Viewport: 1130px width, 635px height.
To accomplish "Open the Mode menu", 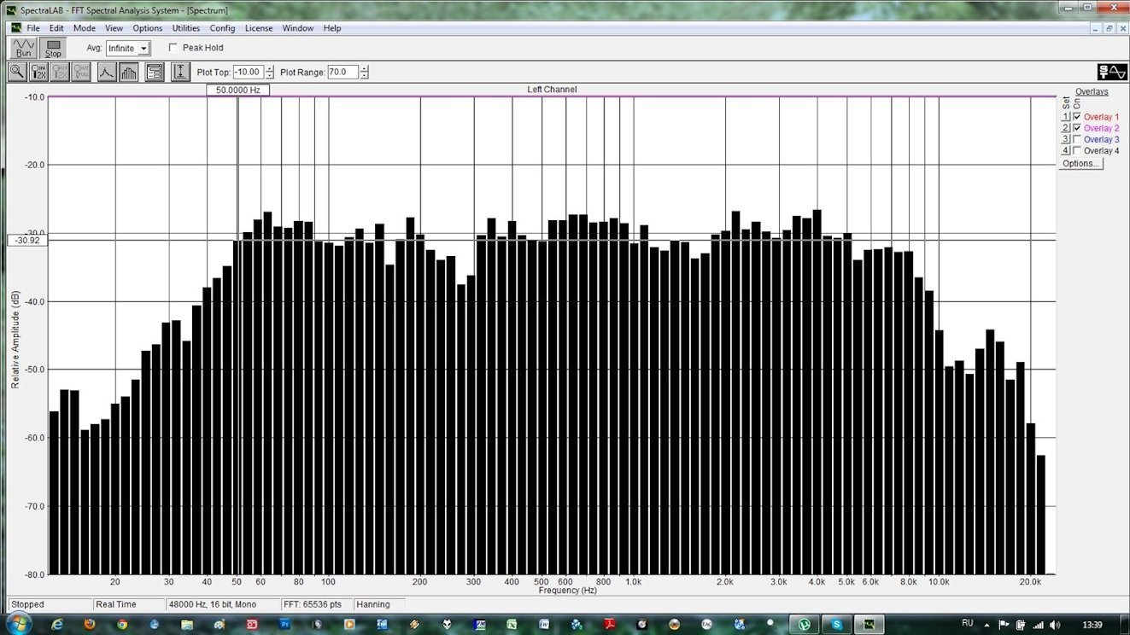I will tap(85, 28).
